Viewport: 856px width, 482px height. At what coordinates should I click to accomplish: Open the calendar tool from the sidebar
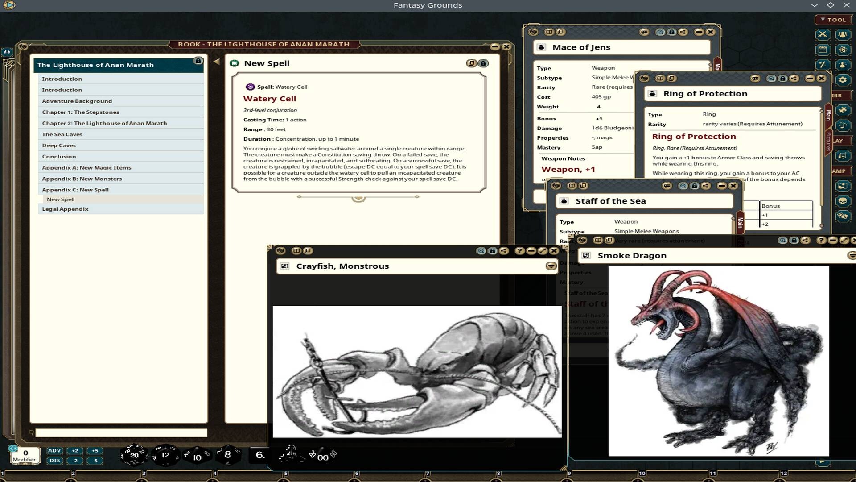823,49
